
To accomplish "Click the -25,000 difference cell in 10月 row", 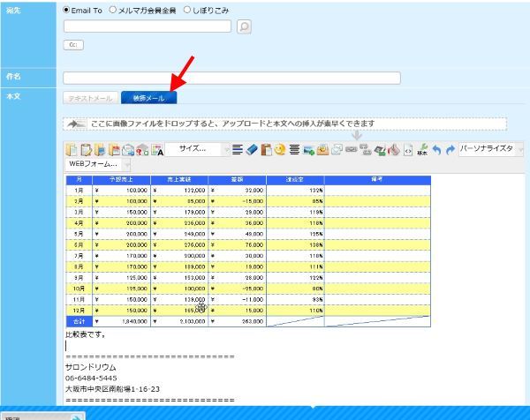I will tap(238, 289).
